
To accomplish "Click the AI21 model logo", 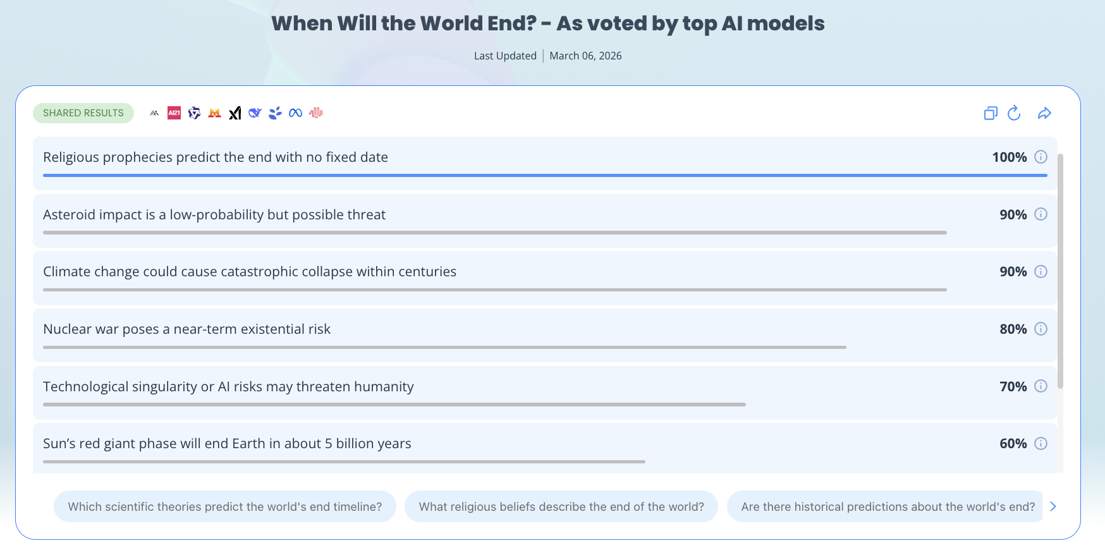I will coord(174,113).
